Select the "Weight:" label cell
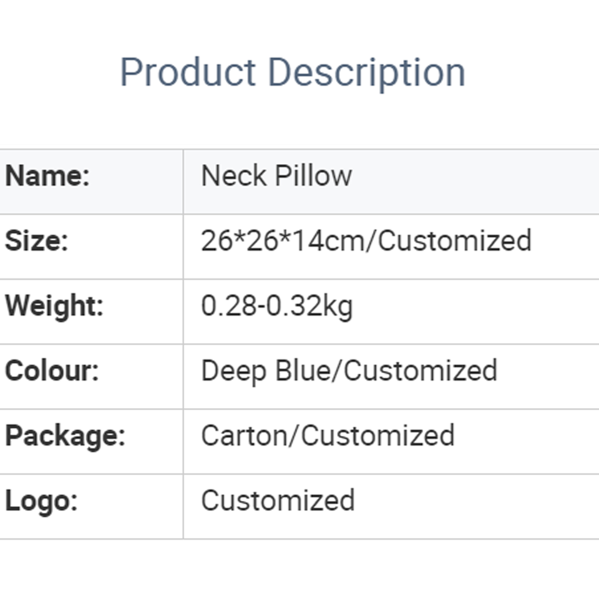The image size is (599, 599). (54, 306)
